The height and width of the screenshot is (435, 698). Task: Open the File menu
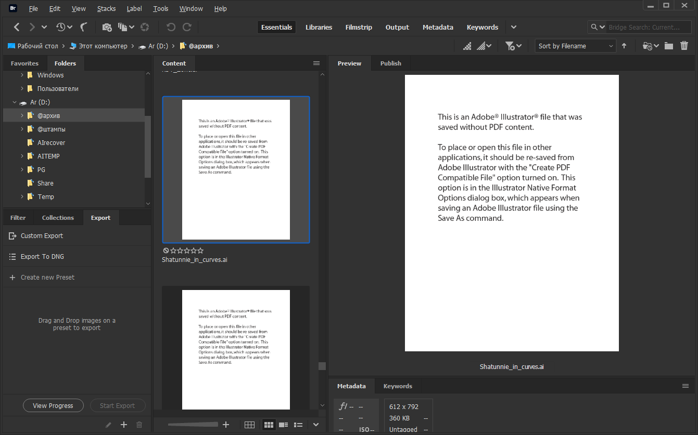tap(33, 9)
